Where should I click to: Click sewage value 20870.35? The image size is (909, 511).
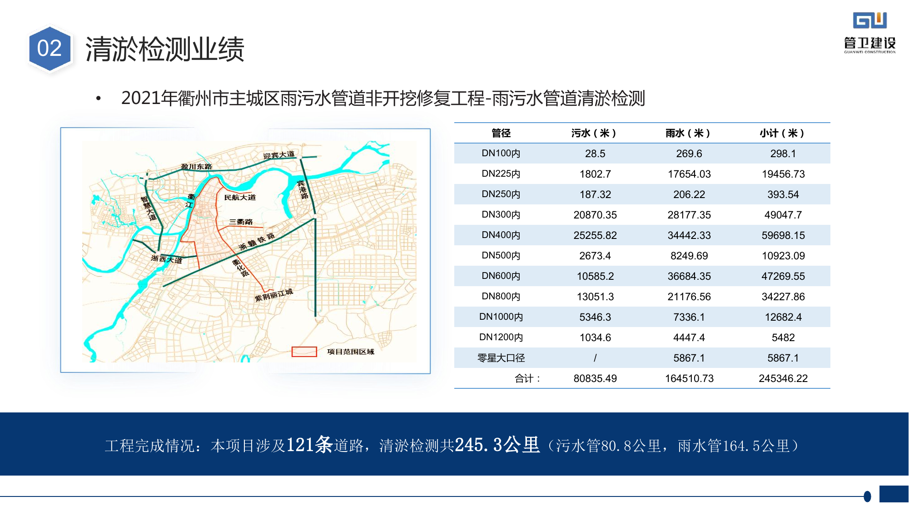pos(595,215)
